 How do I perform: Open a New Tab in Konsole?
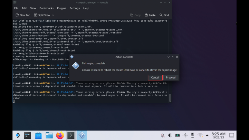(x=23, y=15)
